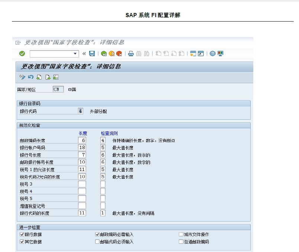
Task: Click the 银行帐户号码 check rule field
Action: pyautogui.click(x=103, y=148)
